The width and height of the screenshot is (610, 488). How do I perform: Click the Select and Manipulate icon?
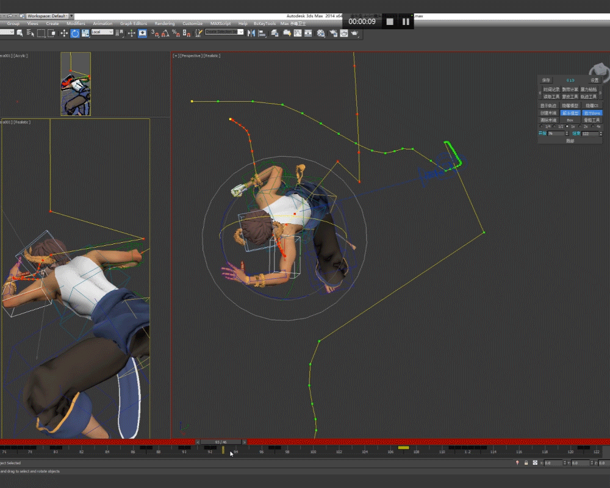click(132, 34)
